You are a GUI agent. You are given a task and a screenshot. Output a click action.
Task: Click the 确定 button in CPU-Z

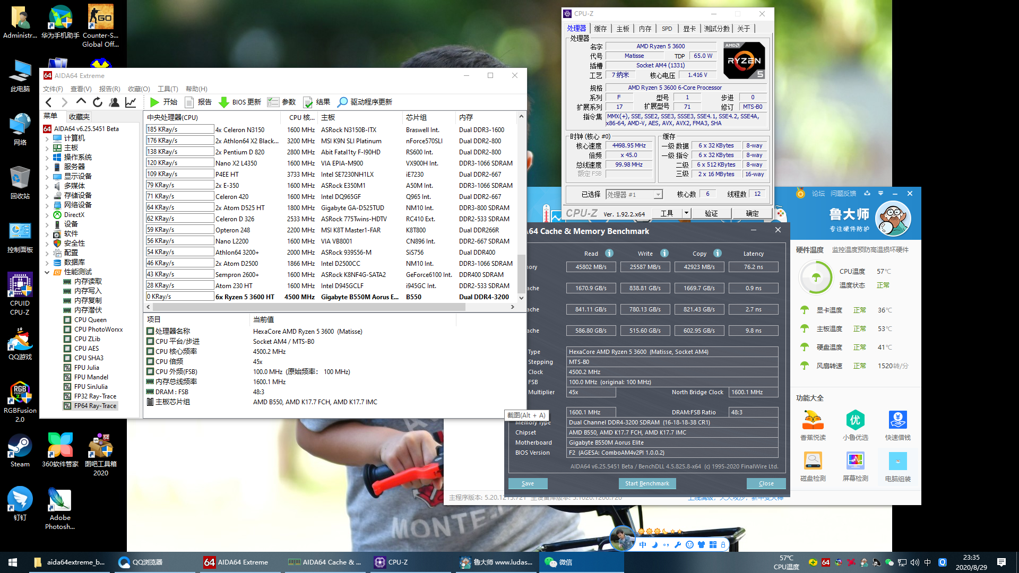click(x=752, y=213)
